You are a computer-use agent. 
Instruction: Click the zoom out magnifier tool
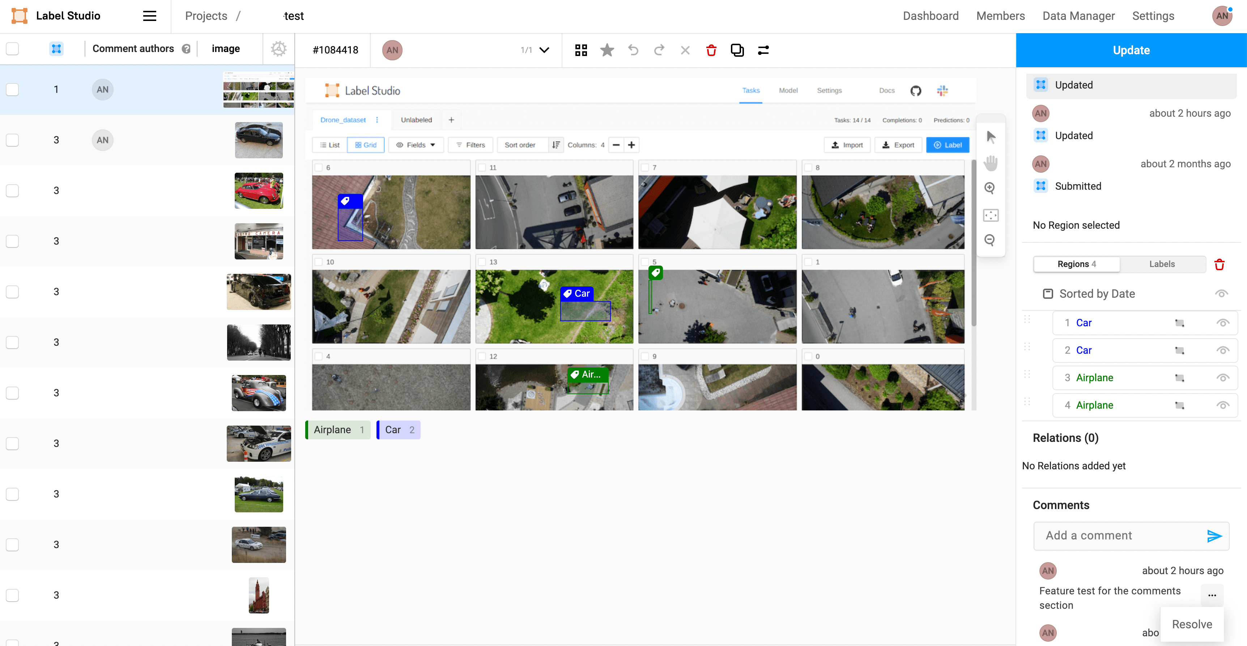(x=990, y=240)
